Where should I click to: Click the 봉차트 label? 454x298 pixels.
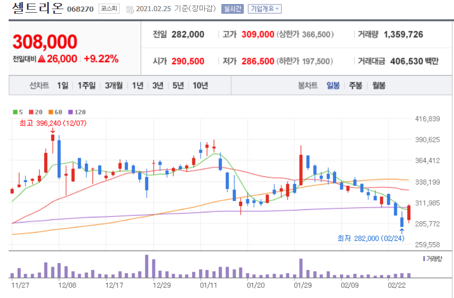click(x=308, y=86)
